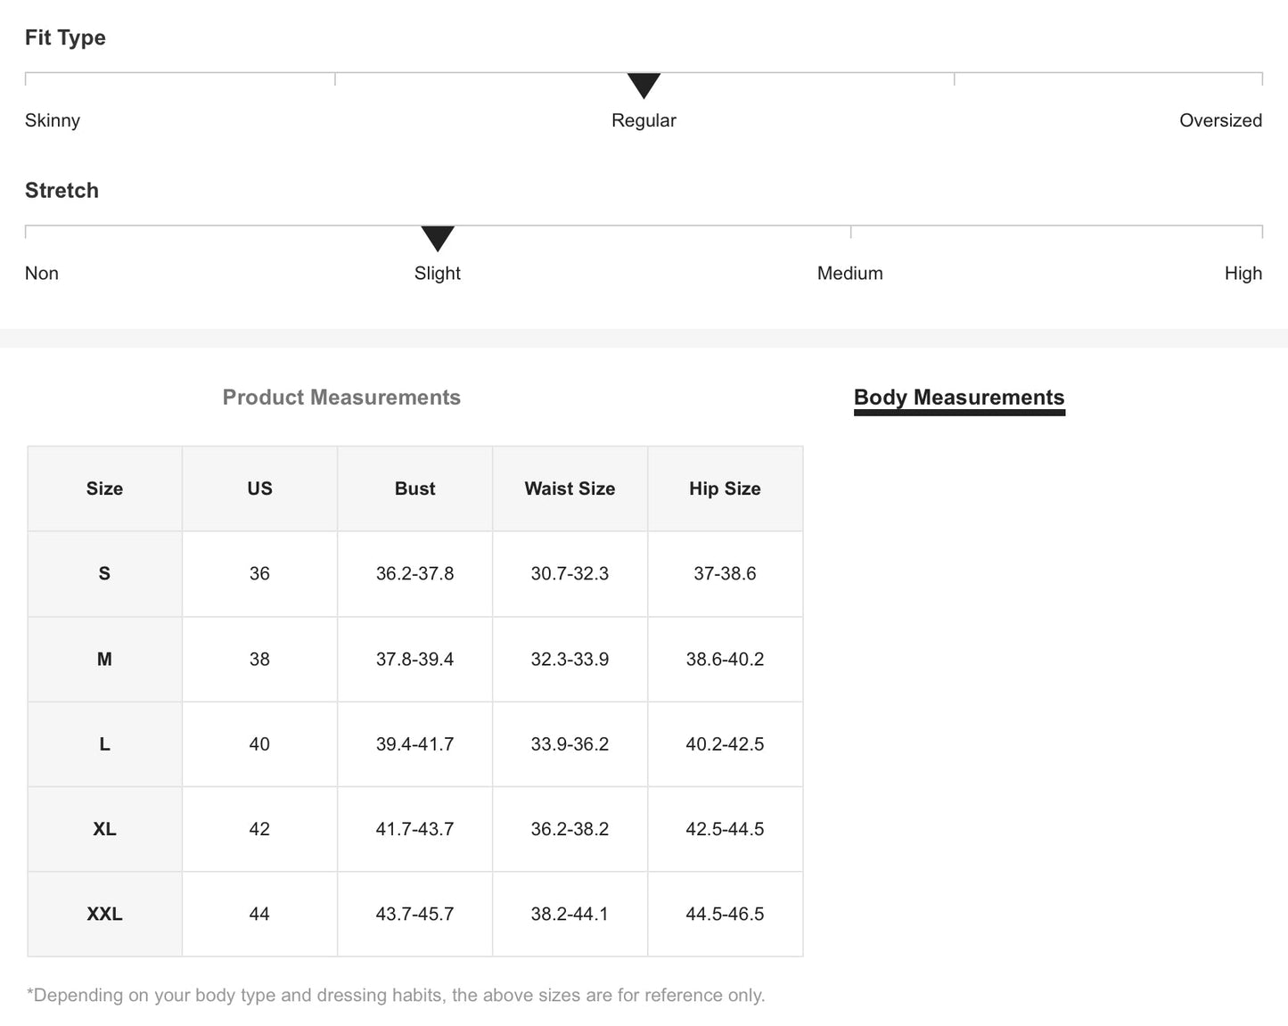Select the High stretch label

pyautogui.click(x=1243, y=274)
